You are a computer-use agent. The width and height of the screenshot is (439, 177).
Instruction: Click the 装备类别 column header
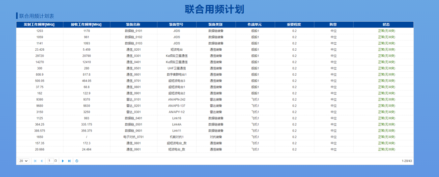click(x=216, y=25)
